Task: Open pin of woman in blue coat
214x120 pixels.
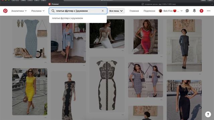Action: coord(68,43)
